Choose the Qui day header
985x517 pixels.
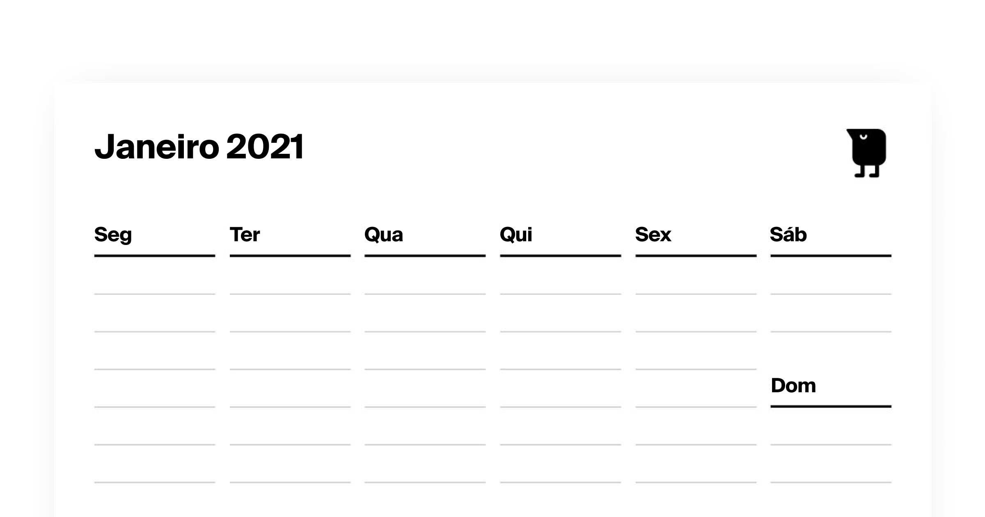click(516, 235)
